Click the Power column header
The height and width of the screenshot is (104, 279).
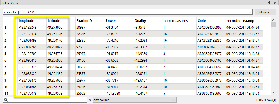coord(119,21)
